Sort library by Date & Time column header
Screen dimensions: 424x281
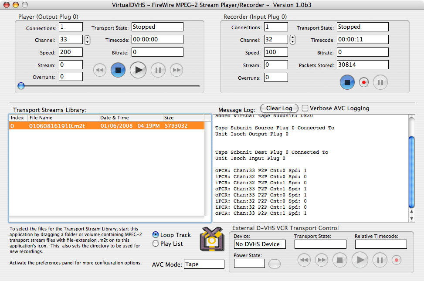[131, 118]
